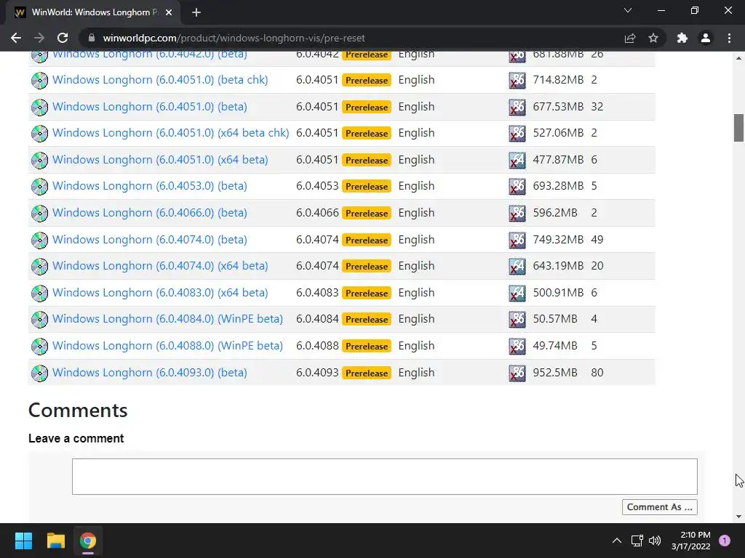Click the scrollbar up arrow

click(x=738, y=58)
